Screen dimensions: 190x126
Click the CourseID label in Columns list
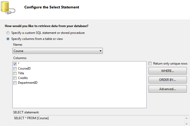pos(24,69)
